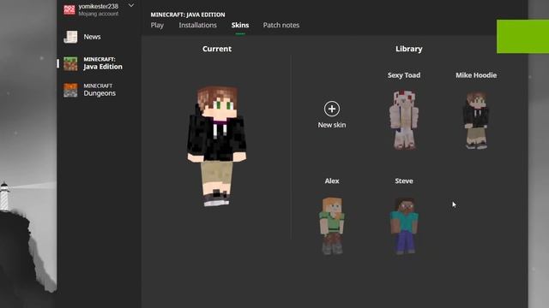This screenshot has width=549, height=308.
Task: Select Minecraft Java Edition grass block icon
Action: pos(70,64)
